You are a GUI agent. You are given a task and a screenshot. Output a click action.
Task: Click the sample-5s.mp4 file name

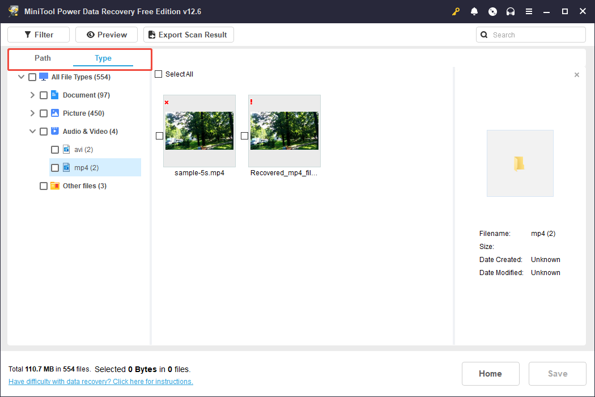[x=199, y=173]
